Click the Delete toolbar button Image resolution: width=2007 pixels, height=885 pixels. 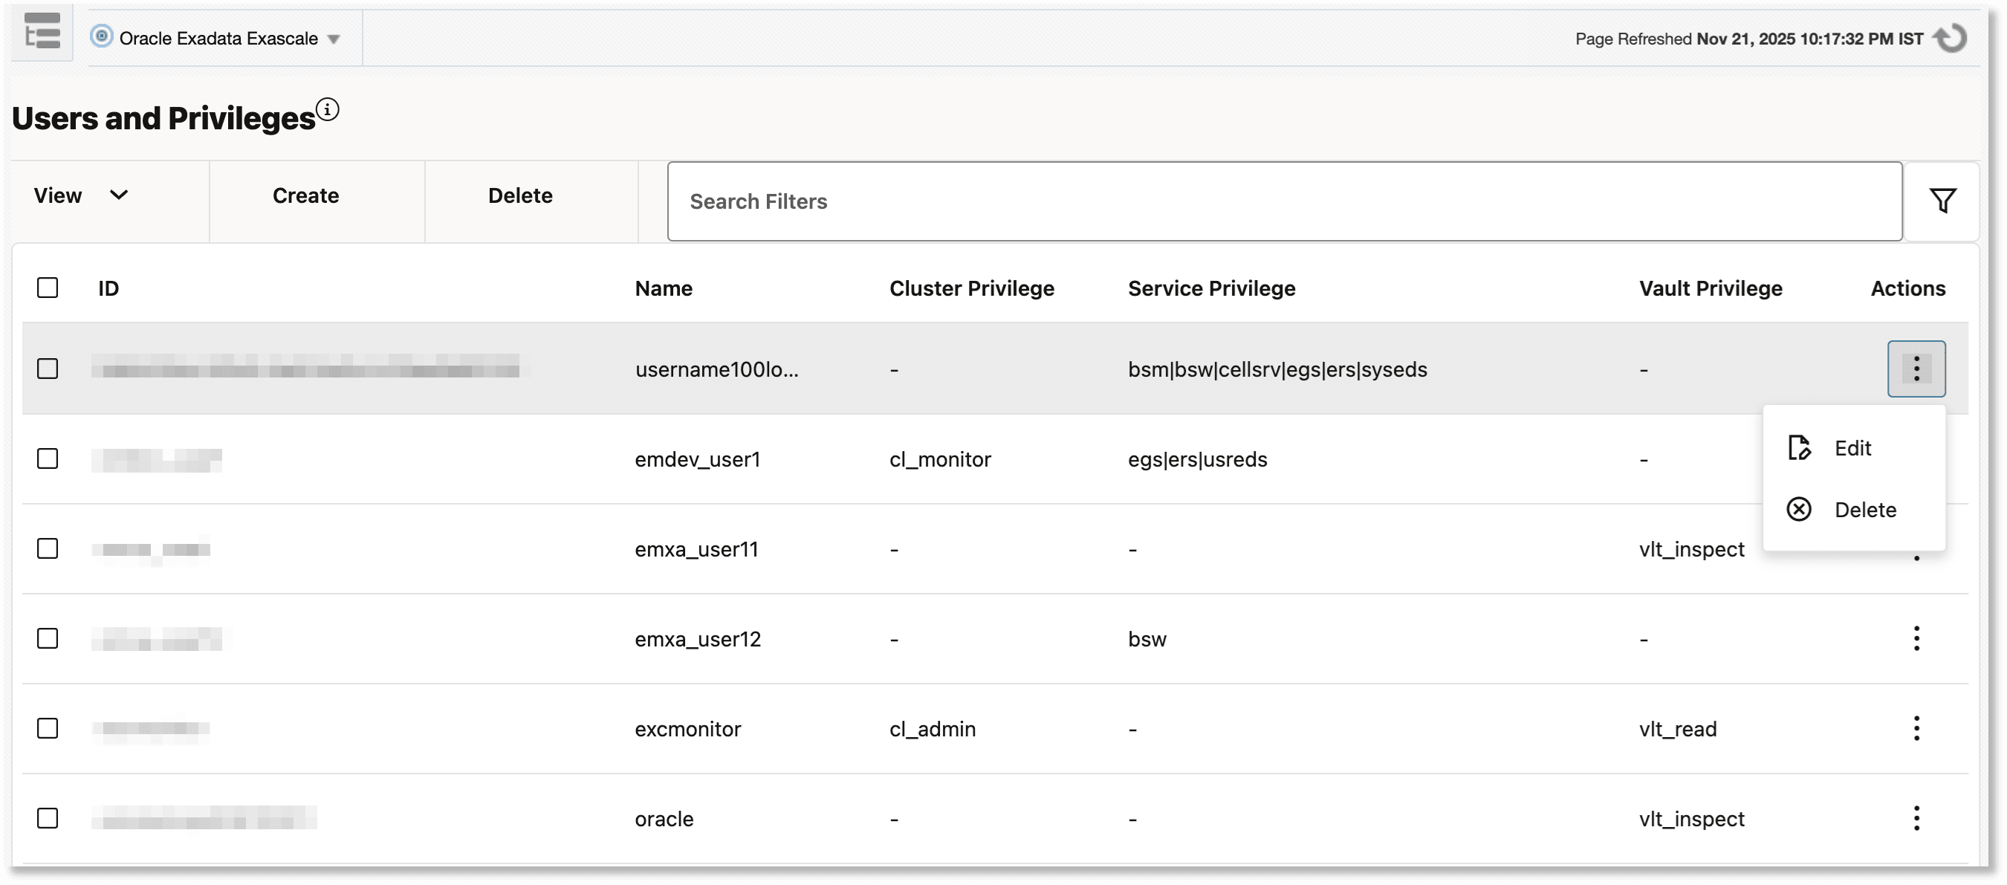coord(520,195)
